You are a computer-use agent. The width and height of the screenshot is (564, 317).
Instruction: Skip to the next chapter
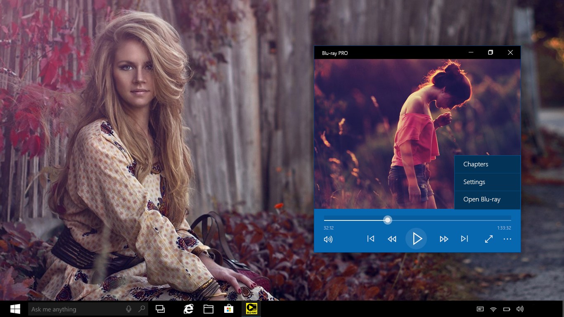click(x=464, y=239)
